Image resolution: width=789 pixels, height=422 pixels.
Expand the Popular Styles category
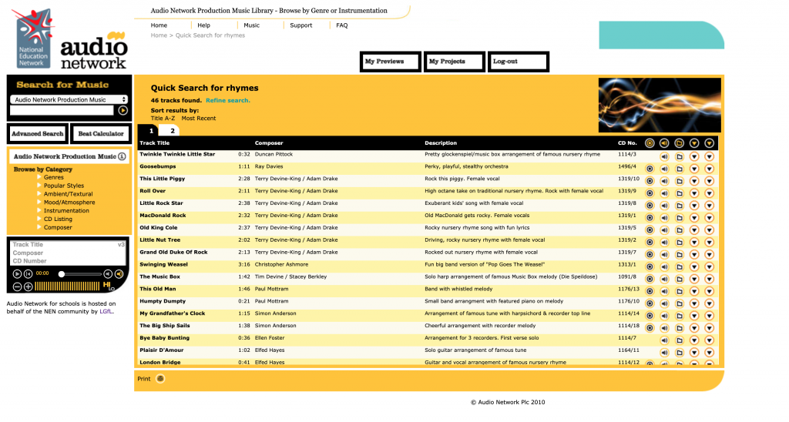pyautogui.click(x=63, y=186)
